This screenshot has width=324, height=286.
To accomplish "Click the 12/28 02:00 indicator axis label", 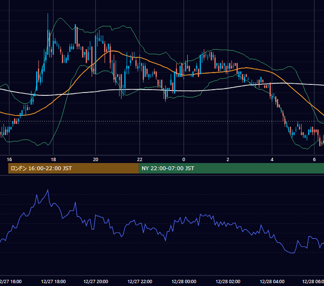I will 228,281.
